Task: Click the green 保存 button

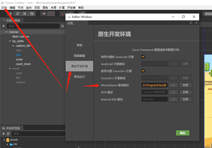Action: coord(183,133)
